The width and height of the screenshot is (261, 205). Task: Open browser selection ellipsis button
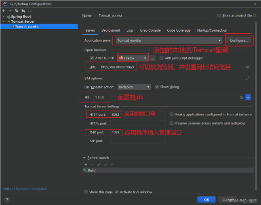click(152, 58)
